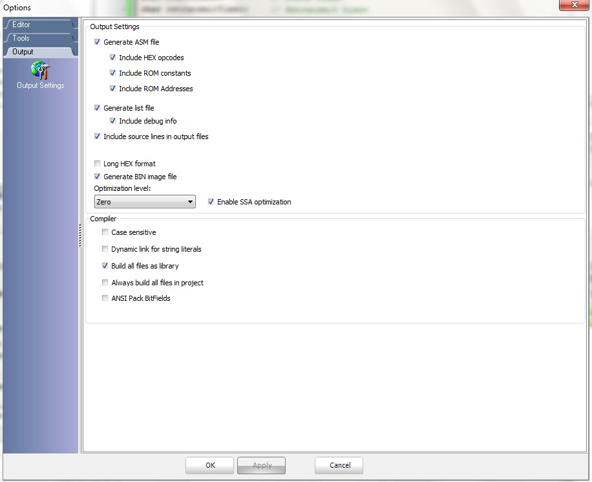Toggle Generate ASM file checkbox
This screenshot has height=482, width=592.
coord(97,42)
